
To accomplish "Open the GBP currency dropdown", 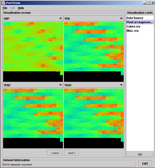I will [33, 19].
